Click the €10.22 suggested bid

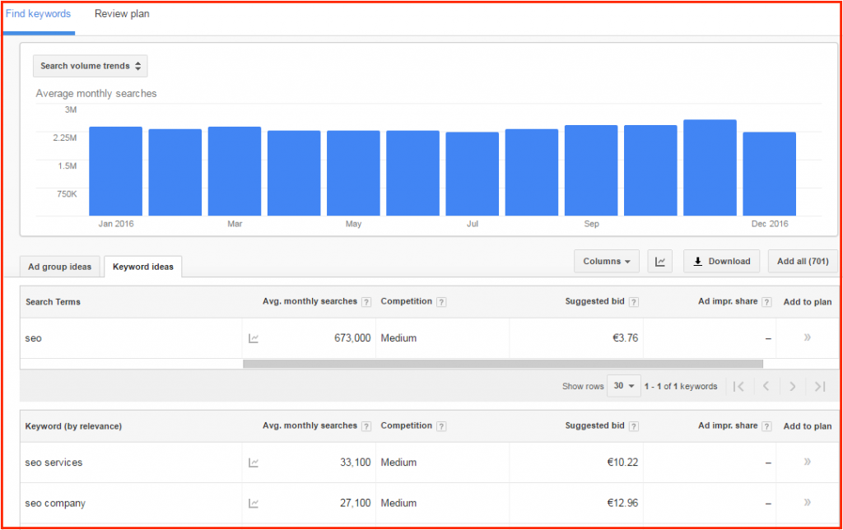(622, 463)
